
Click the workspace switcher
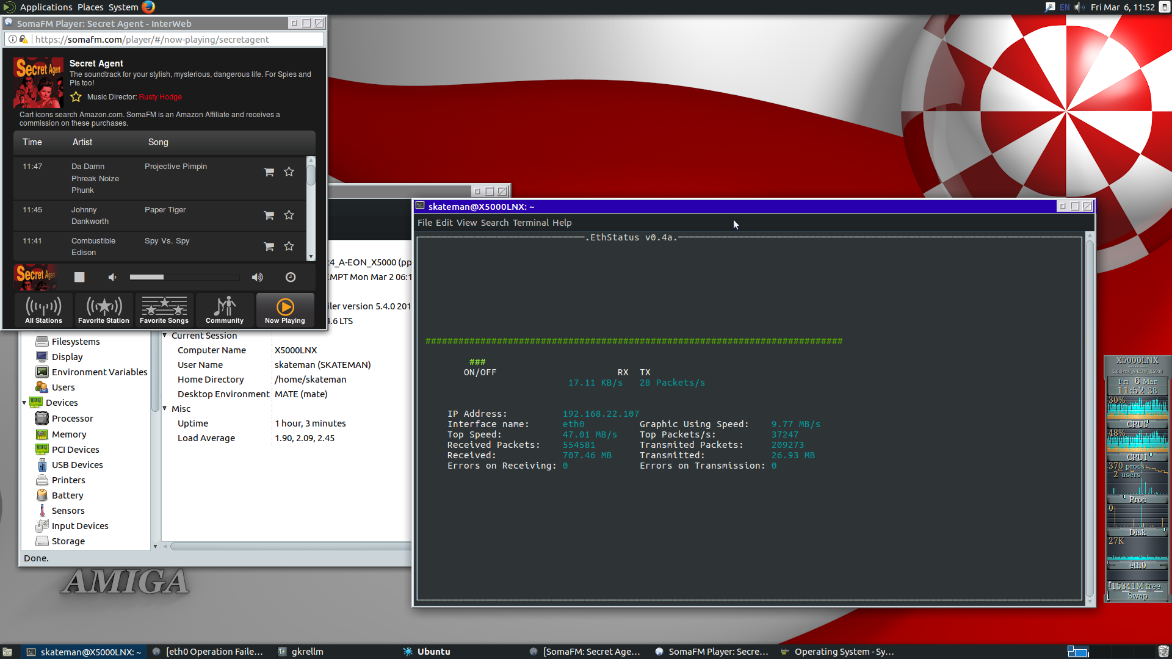pos(1078,652)
